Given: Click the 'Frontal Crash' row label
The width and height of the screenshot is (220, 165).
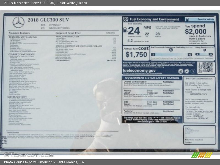Looking at the screenshot, I should [127, 92].
